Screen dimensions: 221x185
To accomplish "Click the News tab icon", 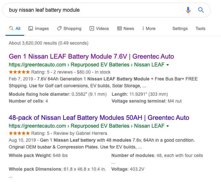I will [x=119, y=28].
